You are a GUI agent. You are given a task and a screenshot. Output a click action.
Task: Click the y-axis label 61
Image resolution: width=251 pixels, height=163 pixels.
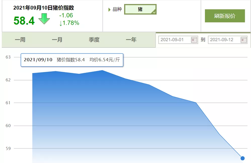[x=8, y=103]
